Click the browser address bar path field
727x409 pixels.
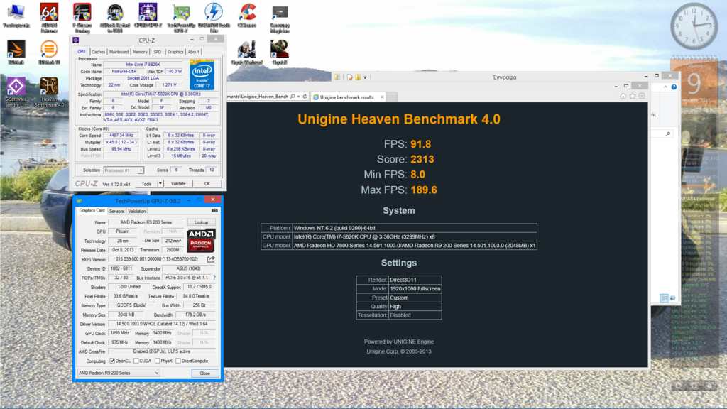[x=258, y=97]
